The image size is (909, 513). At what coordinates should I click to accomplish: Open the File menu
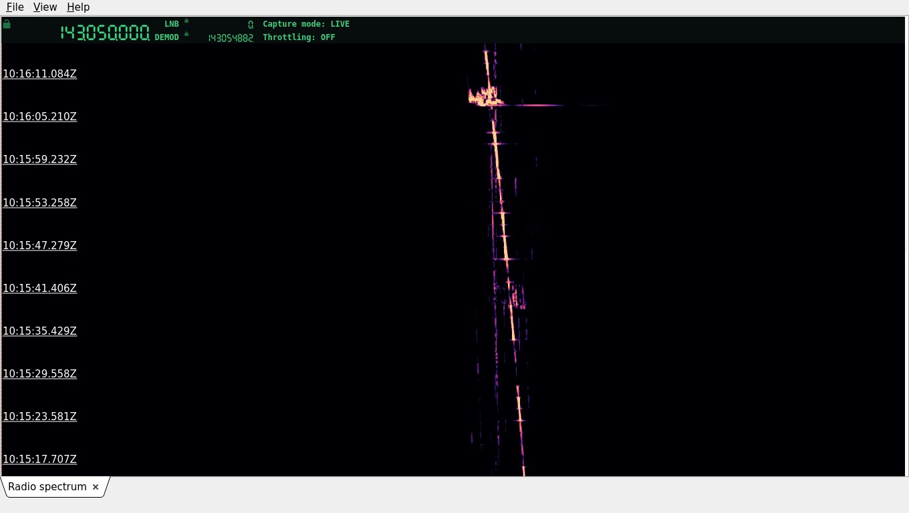[x=15, y=7]
